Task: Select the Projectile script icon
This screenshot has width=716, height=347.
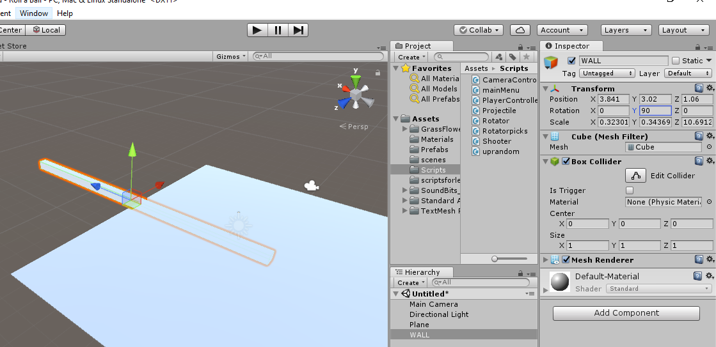Action: 477,111
